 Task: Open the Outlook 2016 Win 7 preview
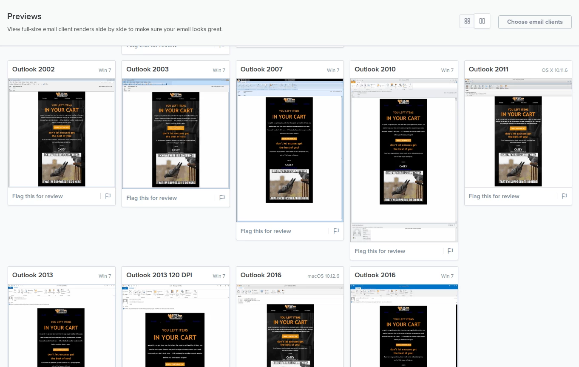click(404, 325)
